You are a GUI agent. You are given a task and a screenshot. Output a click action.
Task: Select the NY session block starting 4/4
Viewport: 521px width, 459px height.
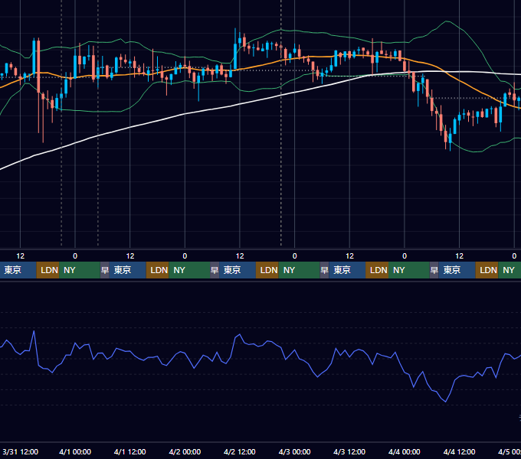coord(510,270)
